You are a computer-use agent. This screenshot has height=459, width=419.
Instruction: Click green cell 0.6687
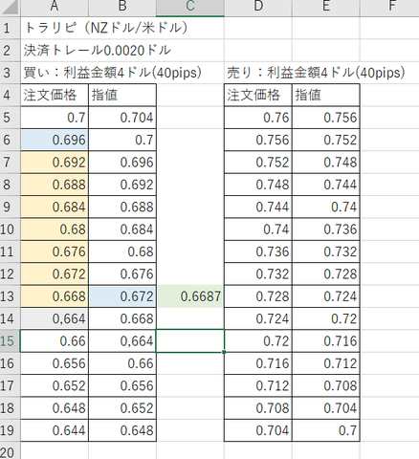[x=190, y=296]
